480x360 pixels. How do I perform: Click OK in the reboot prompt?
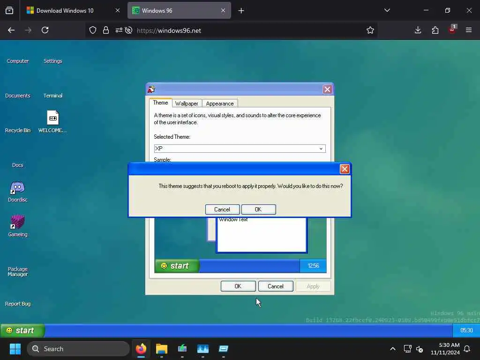click(x=258, y=210)
